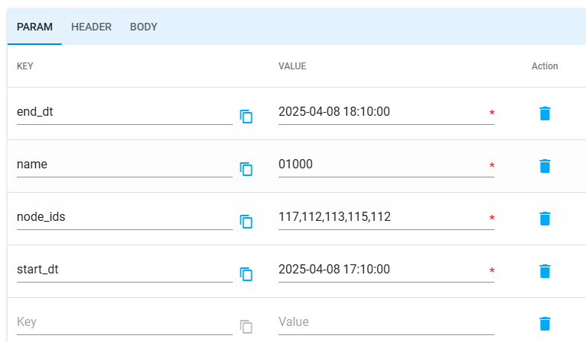Focus the empty Key input field
The image size is (586, 342).
tap(124, 322)
